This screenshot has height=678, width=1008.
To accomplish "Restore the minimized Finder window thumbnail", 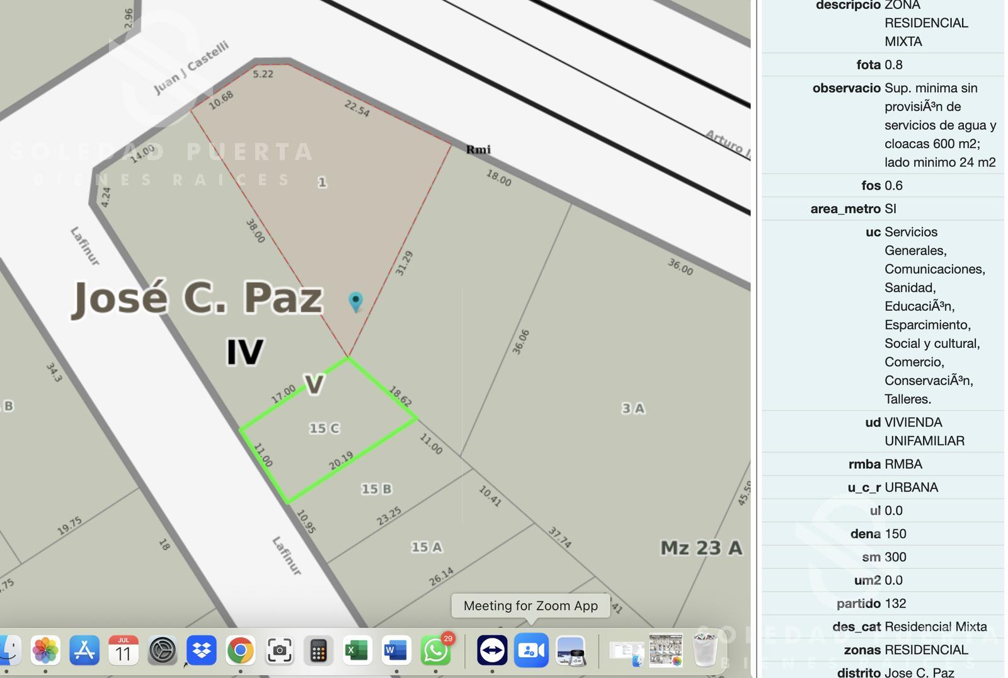I will [x=627, y=653].
